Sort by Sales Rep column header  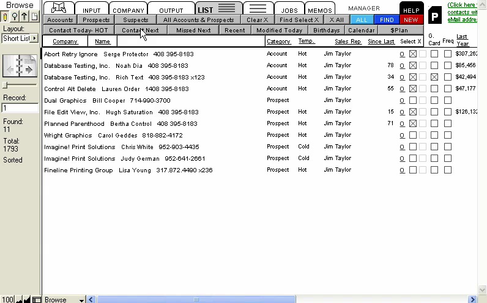[x=348, y=42]
